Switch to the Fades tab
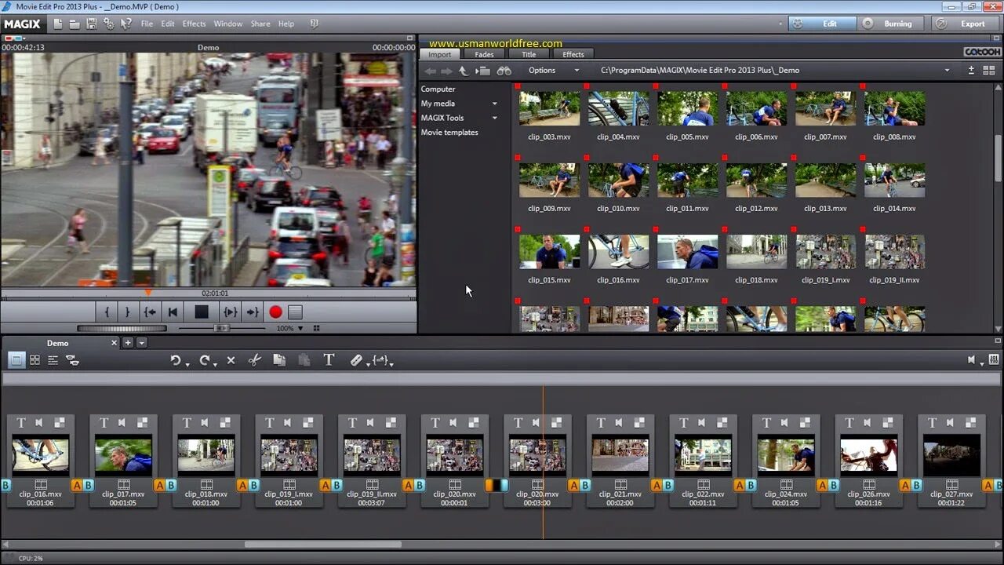This screenshot has width=1004, height=565. [x=484, y=54]
